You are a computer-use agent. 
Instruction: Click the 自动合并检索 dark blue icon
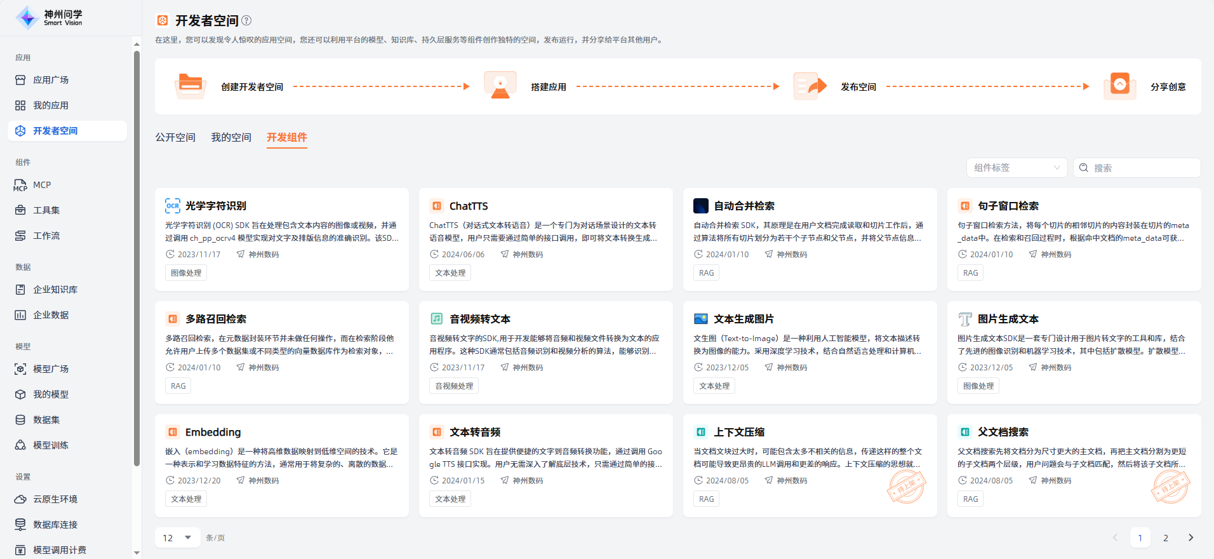point(701,206)
